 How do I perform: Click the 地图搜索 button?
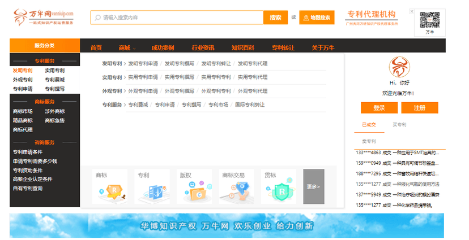(x=317, y=18)
